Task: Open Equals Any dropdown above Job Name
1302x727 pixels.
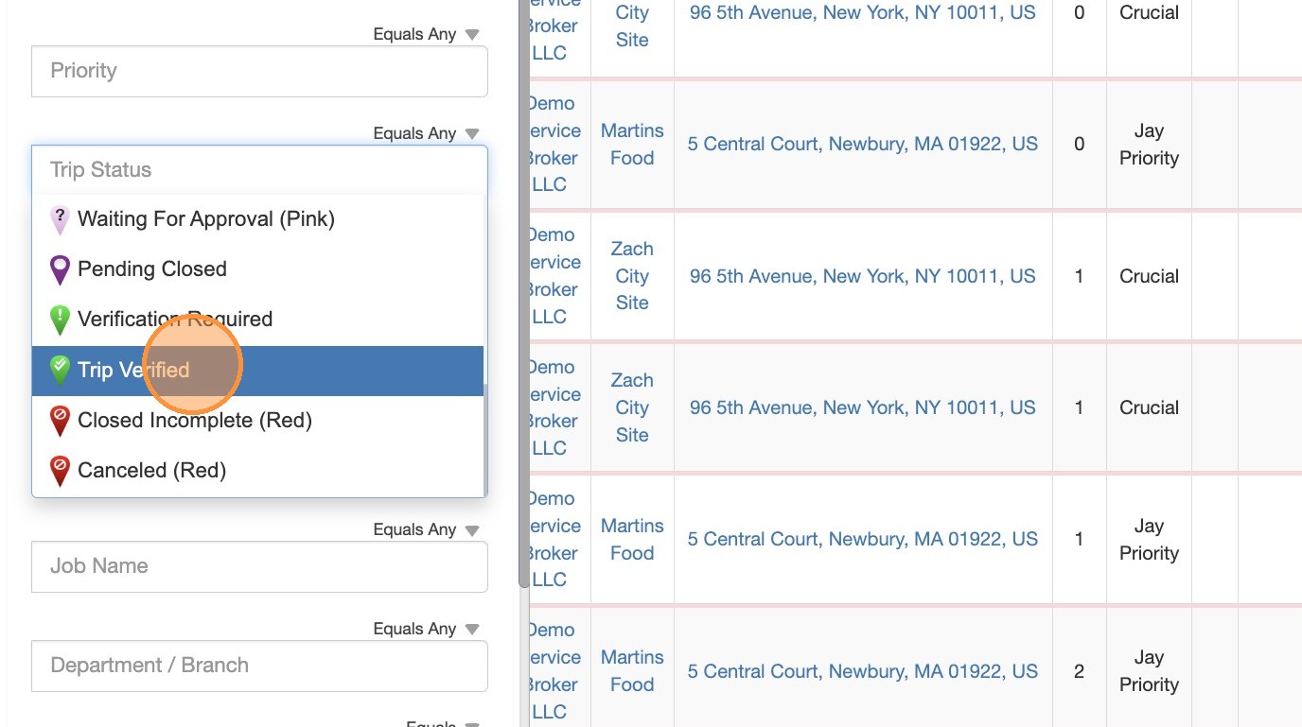Action: (426, 530)
